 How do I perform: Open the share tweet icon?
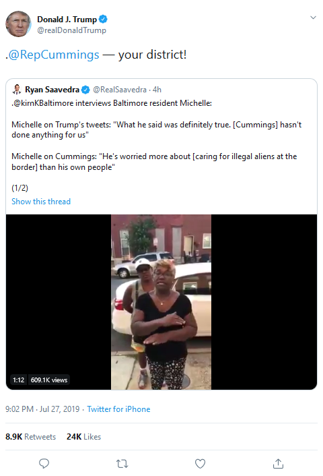click(x=278, y=463)
